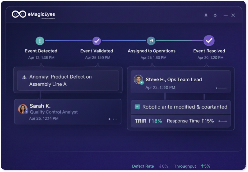The width and height of the screenshot is (248, 172).
Task: Open notifications via the bell icon
Action: click(x=206, y=15)
